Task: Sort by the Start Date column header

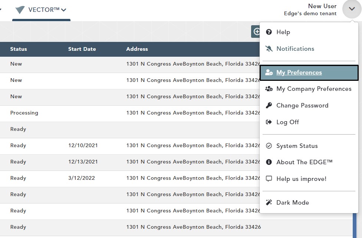Action: tap(82, 49)
